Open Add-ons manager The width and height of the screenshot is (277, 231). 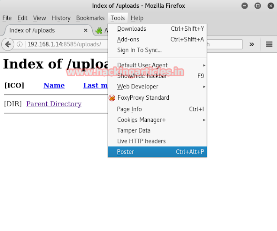tap(157, 39)
